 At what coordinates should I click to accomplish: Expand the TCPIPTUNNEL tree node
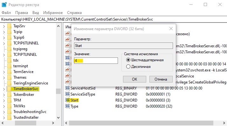tap(4, 55)
